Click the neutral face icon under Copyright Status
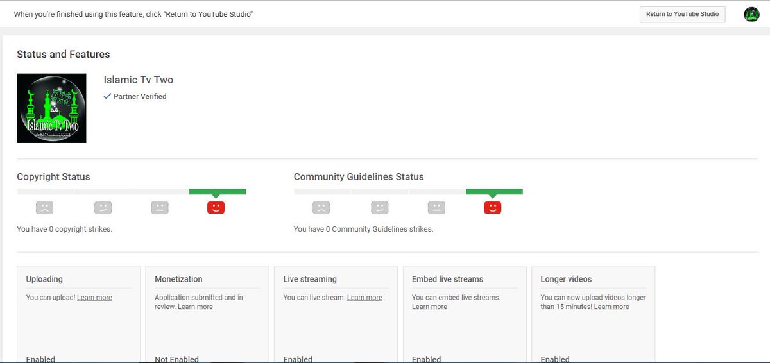Image resolution: width=770 pixels, height=363 pixels. pyautogui.click(x=160, y=207)
